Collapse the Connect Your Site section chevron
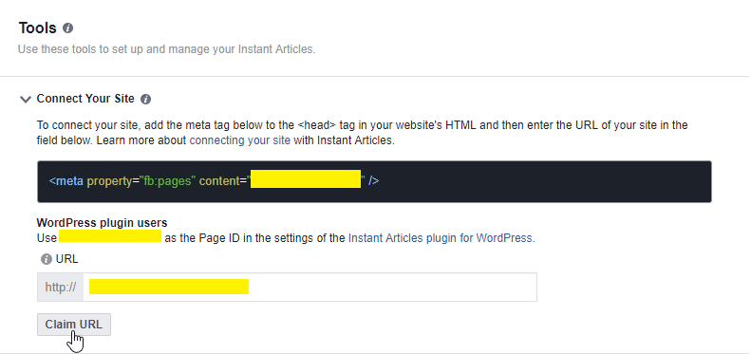The image size is (751, 354). [25, 99]
